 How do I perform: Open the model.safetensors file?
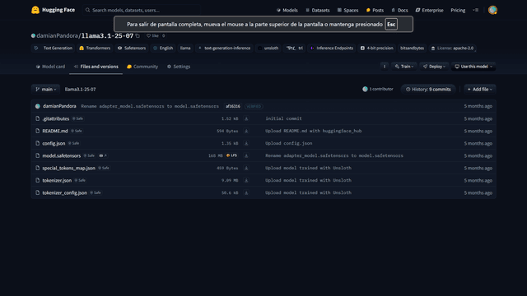coord(62,155)
